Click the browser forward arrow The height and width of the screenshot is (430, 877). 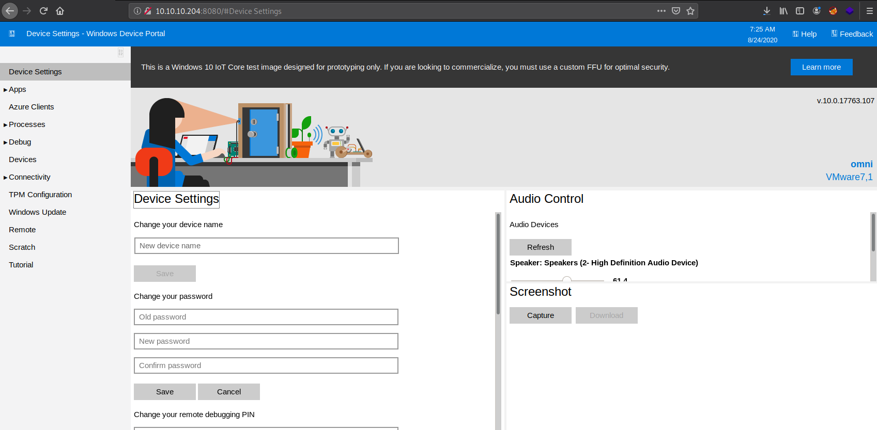pos(27,11)
